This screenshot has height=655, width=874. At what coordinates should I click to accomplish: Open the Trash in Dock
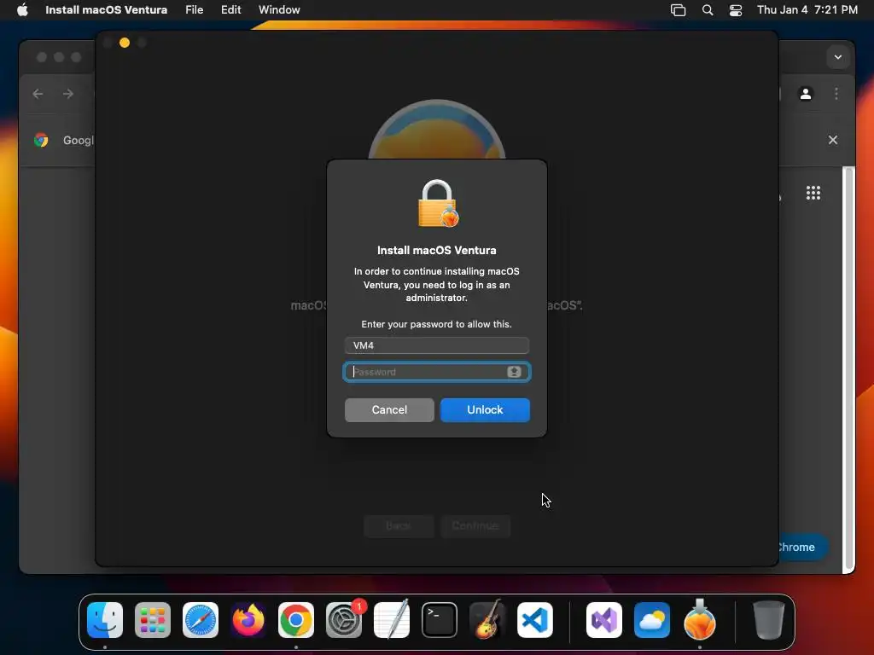click(x=769, y=619)
